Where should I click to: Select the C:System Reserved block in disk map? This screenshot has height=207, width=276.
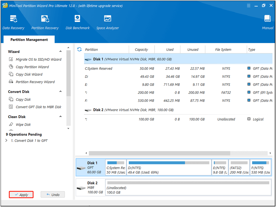(116, 167)
